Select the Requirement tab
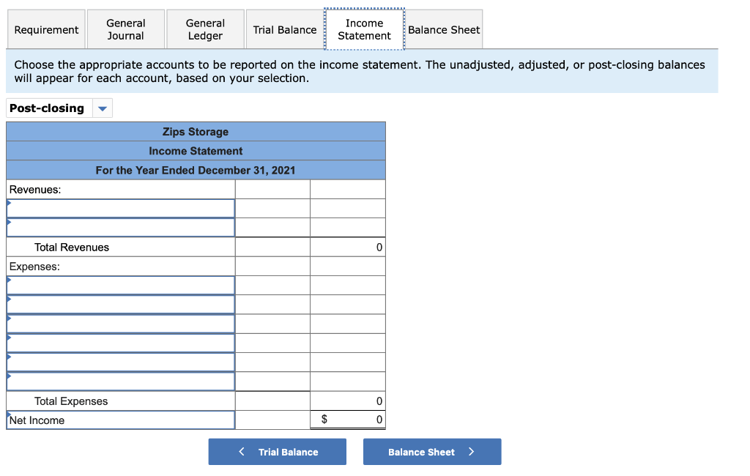Screen dimensions: 750x476 pos(45,29)
